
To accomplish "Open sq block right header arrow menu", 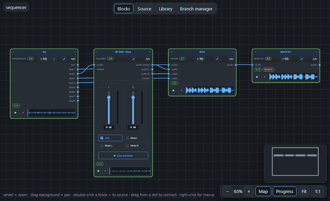I will (x=75, y=52).
